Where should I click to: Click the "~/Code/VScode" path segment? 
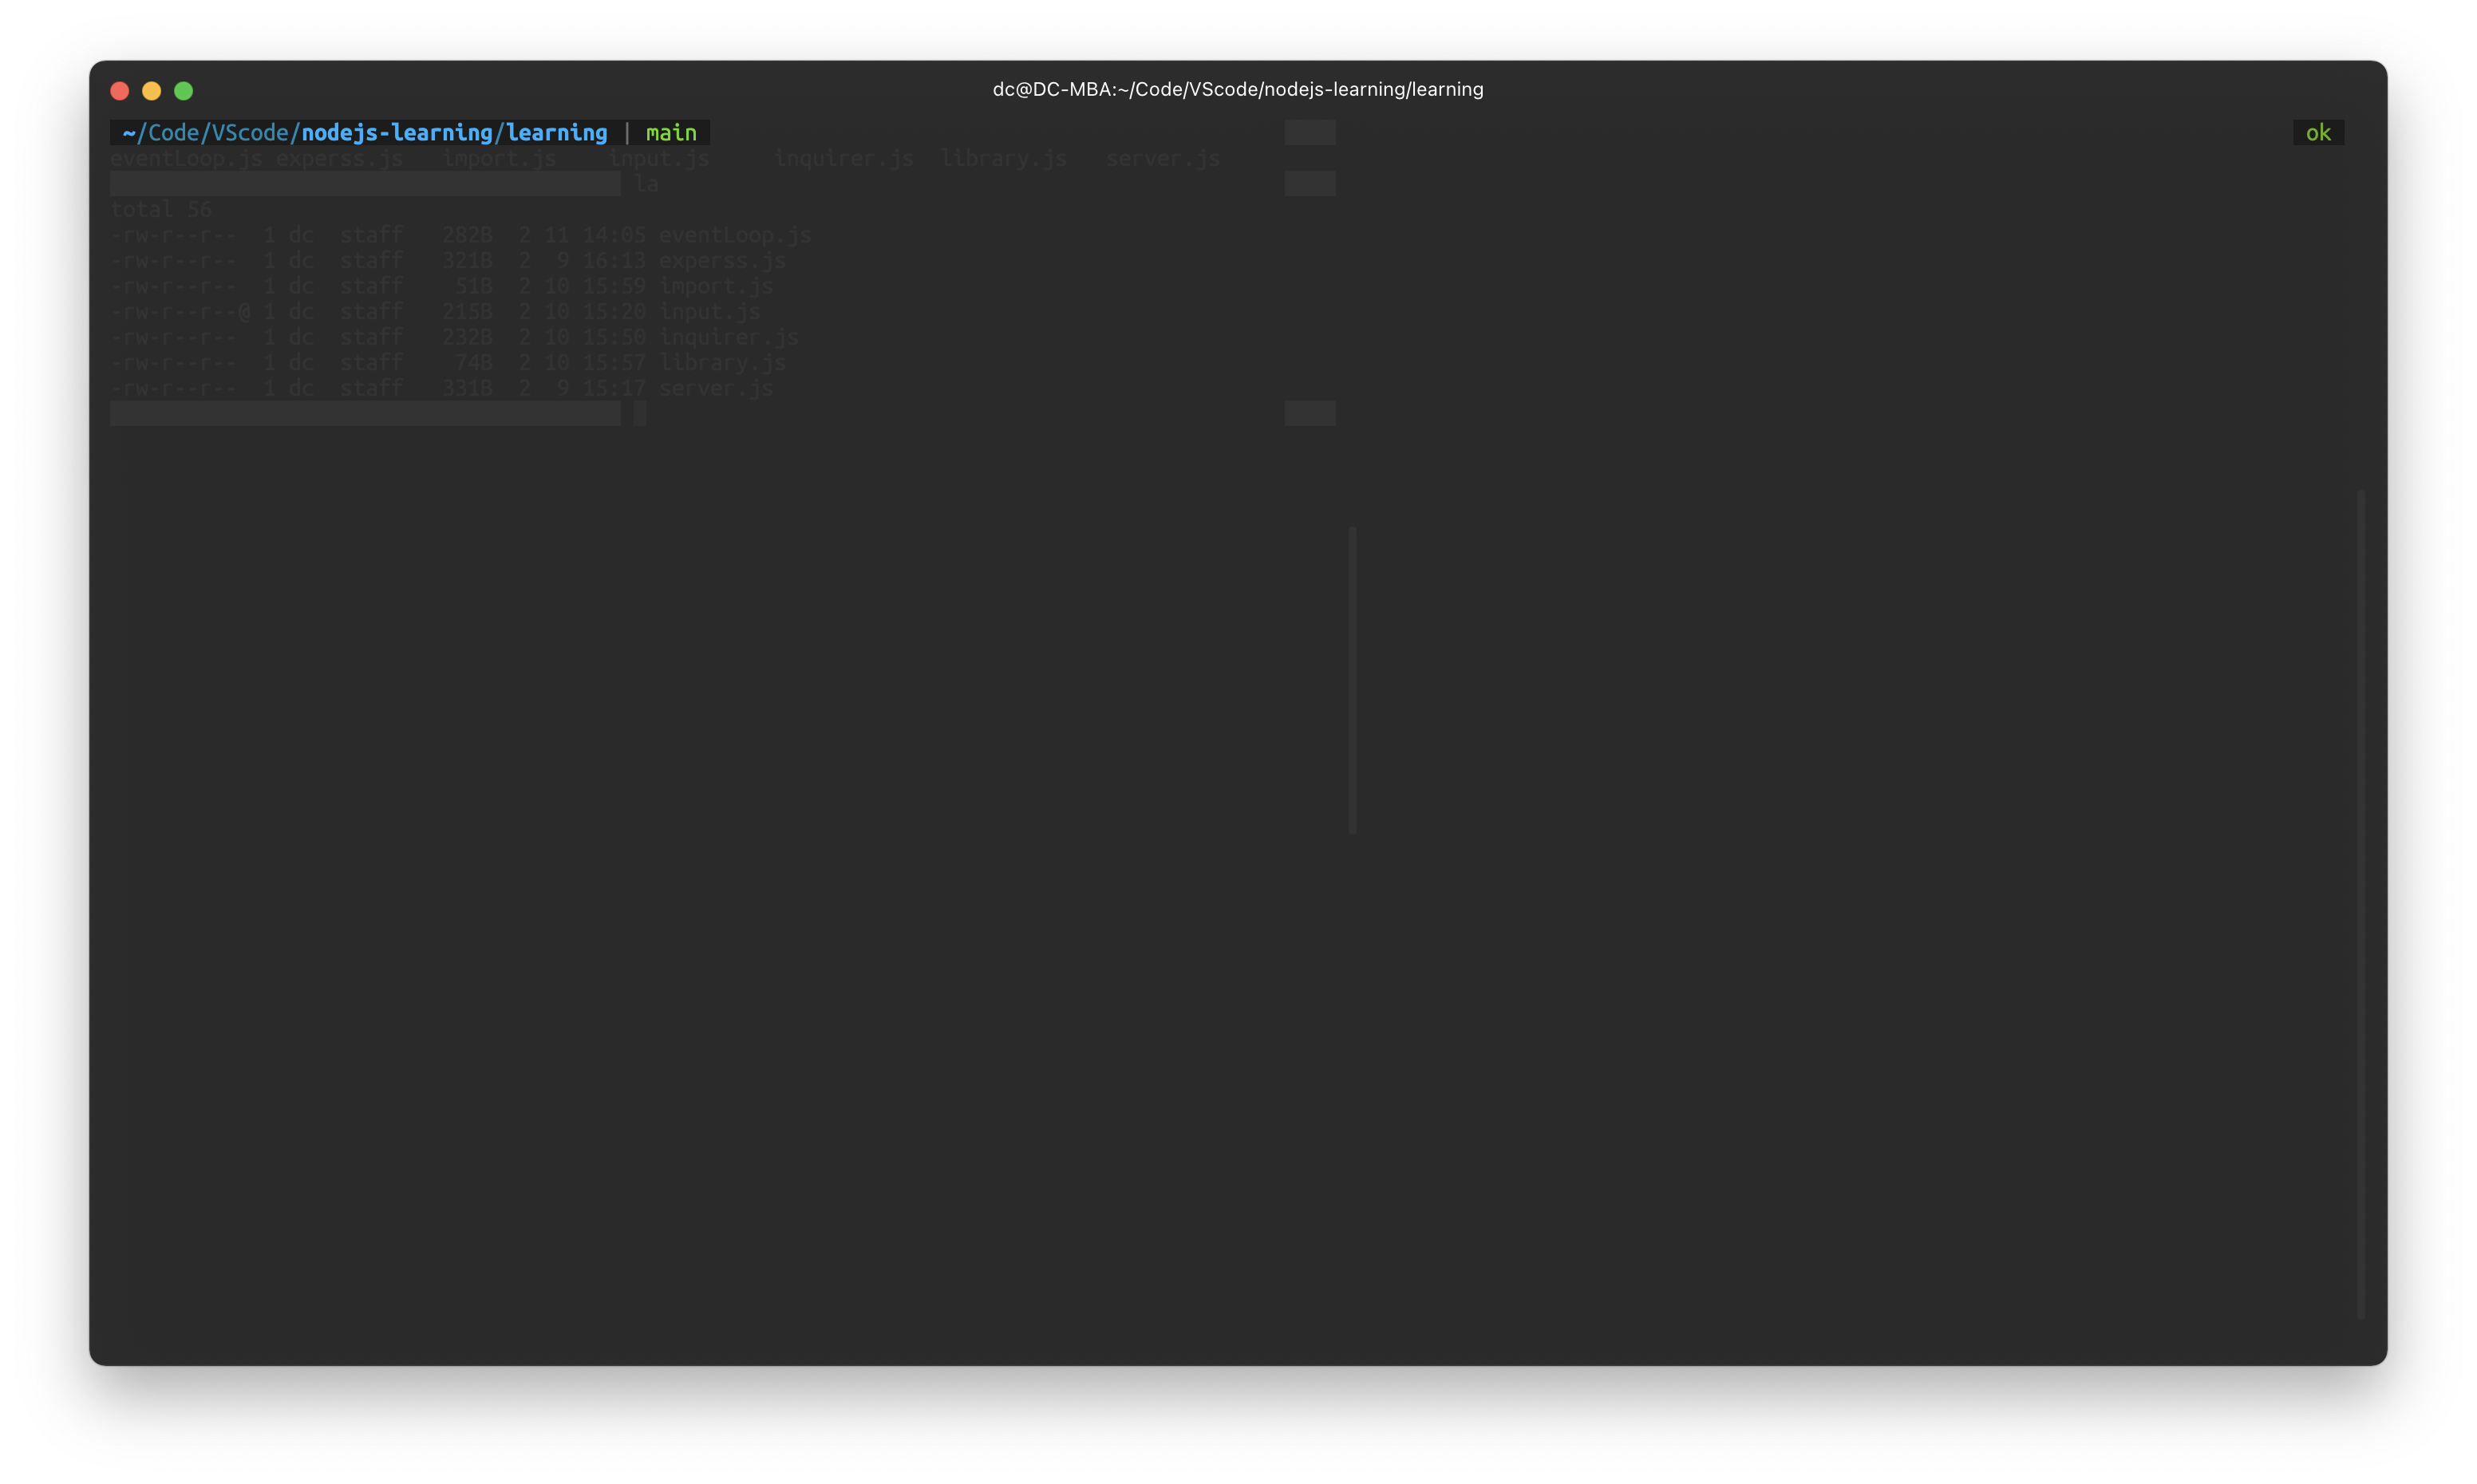205,132
